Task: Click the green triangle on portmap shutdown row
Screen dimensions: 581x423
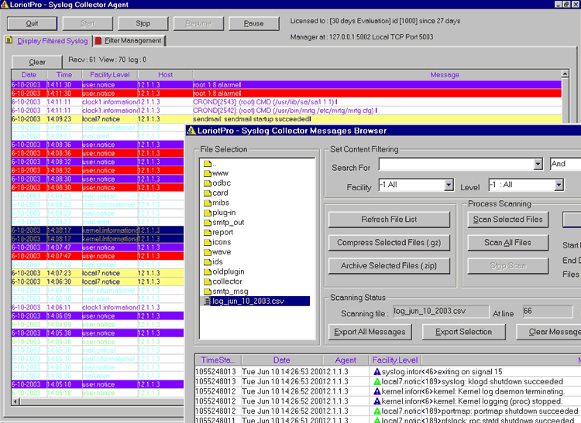Action: (376, 411)
